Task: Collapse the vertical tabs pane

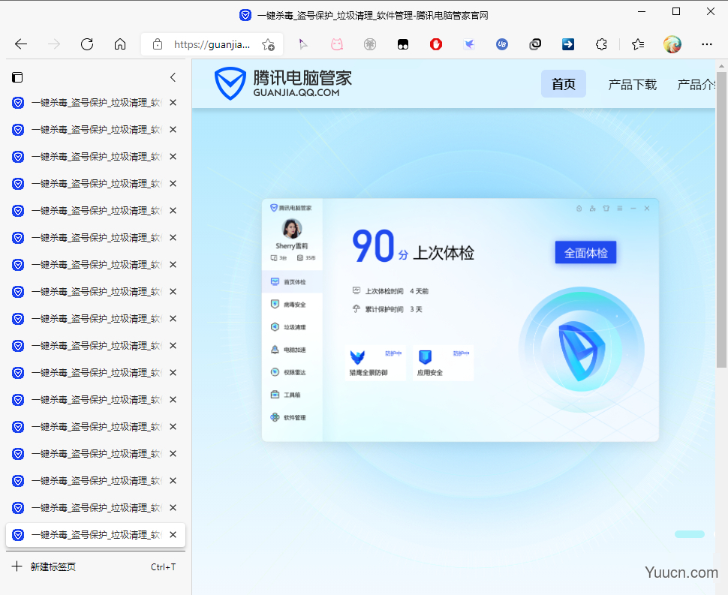Action: pos(173,77)
